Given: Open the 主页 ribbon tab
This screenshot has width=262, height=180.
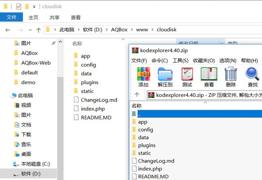Looking at the screenshot, I should click(33, 17).
